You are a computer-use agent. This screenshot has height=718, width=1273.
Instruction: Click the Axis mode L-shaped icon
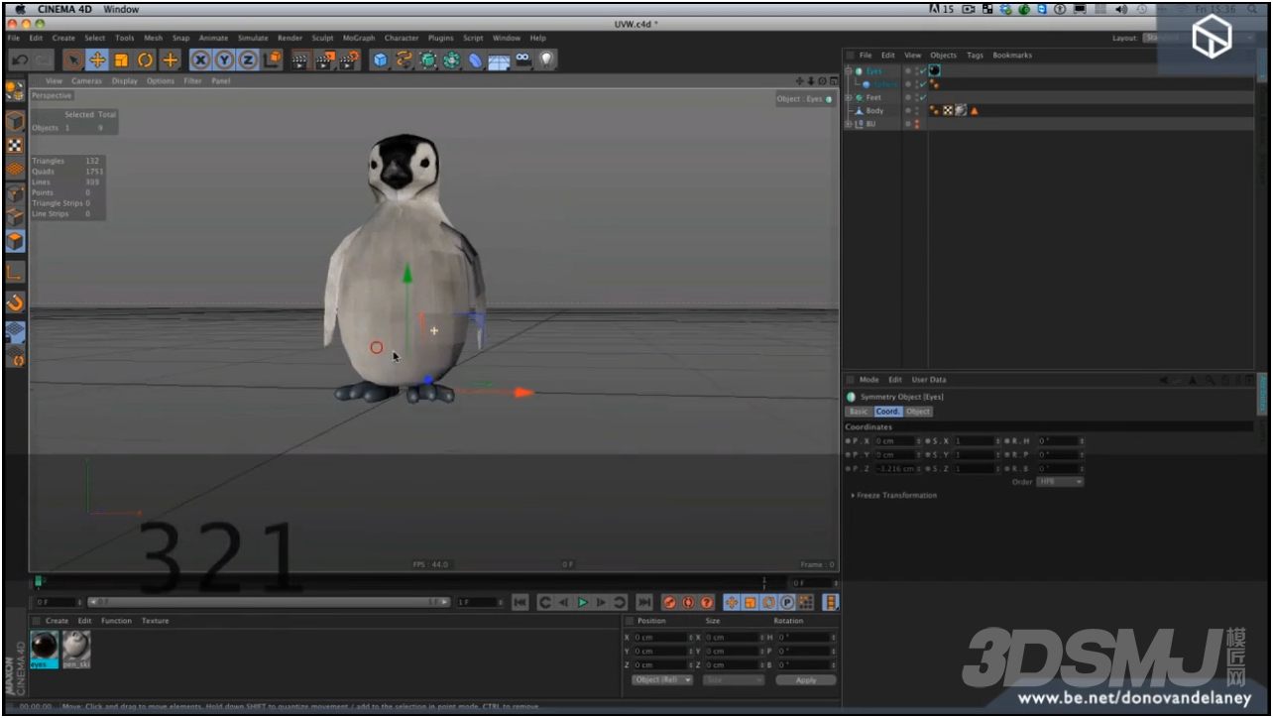[15, 272]
